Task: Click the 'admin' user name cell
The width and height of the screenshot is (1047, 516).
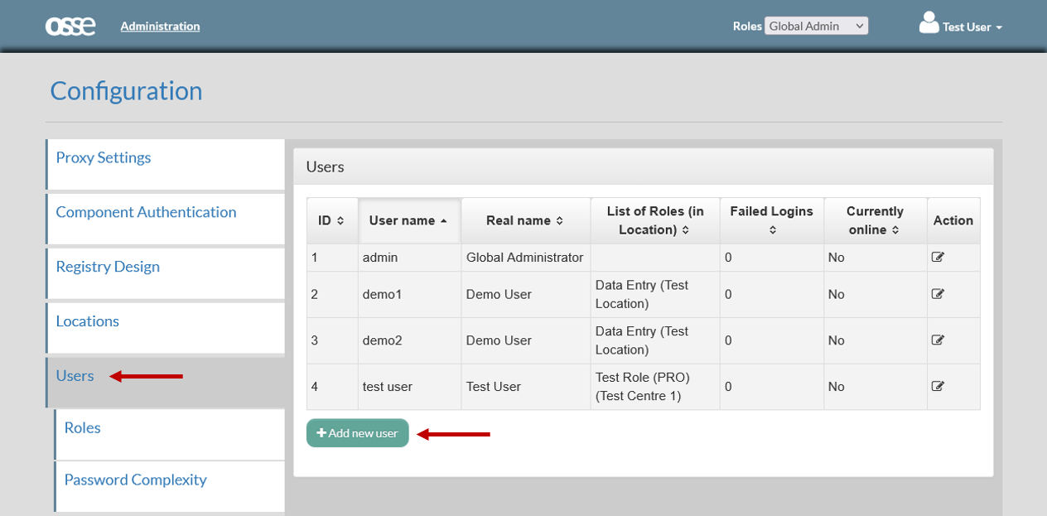Action: [x=409, y=258]
